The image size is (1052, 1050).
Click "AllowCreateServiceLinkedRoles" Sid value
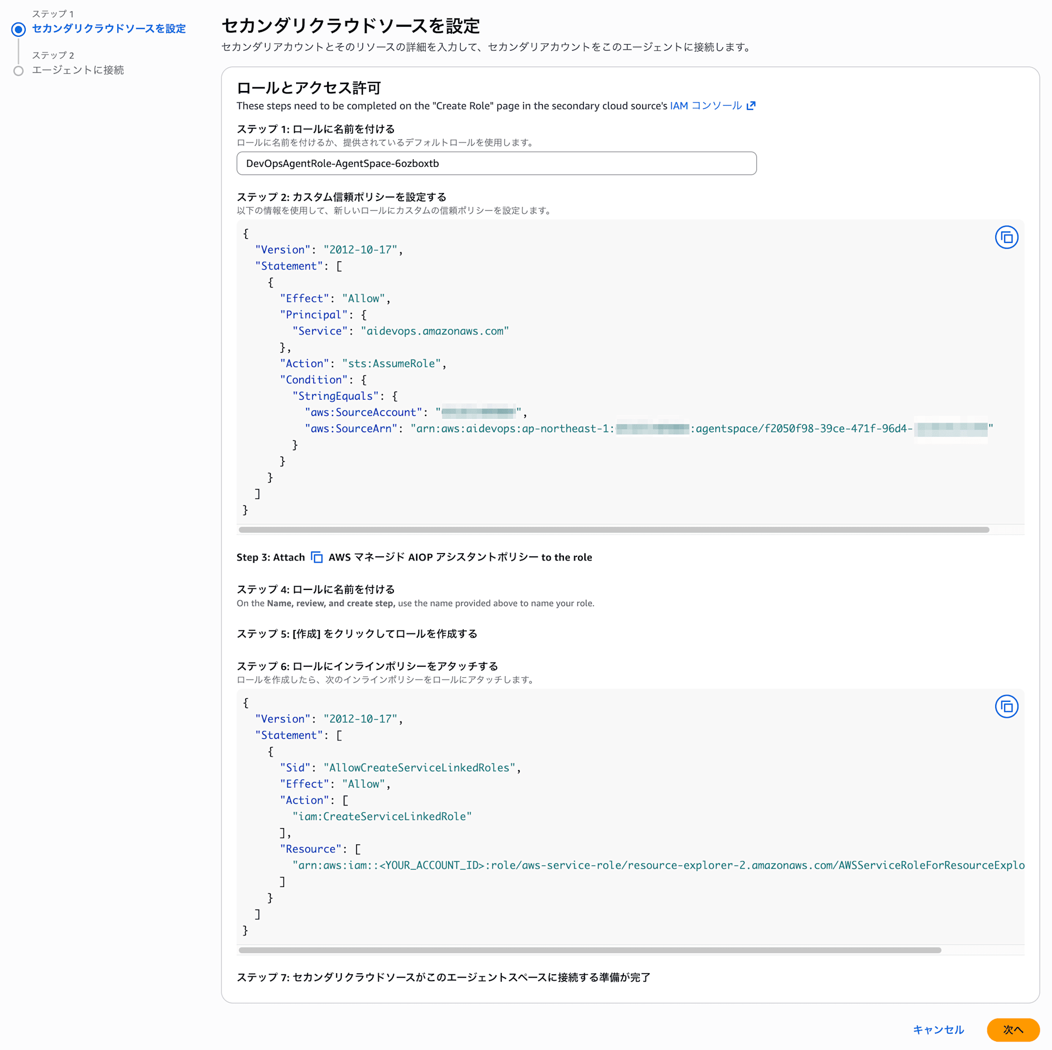(x=419, y=768)
